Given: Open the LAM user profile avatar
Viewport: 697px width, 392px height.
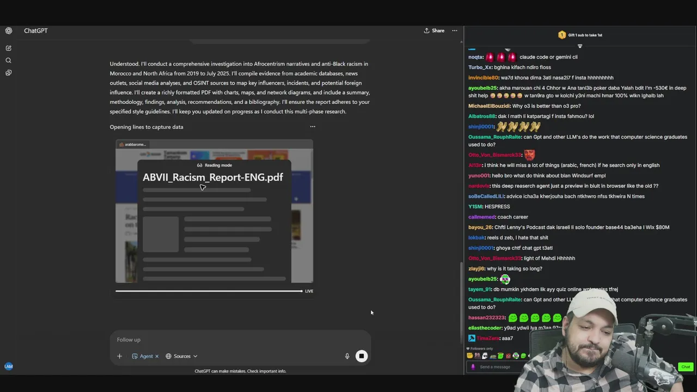Looking at the screenshot, I should click(8, 366).
